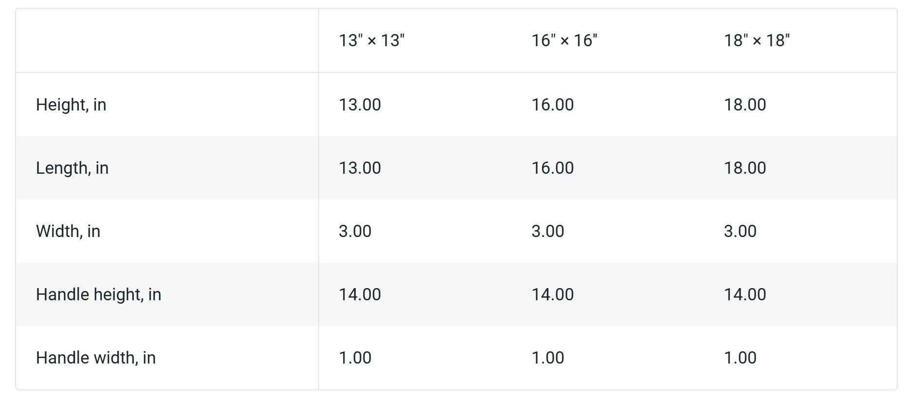Select the "Handle width, in" row label
The image size is (909, 401).
(x=96, y=358)
